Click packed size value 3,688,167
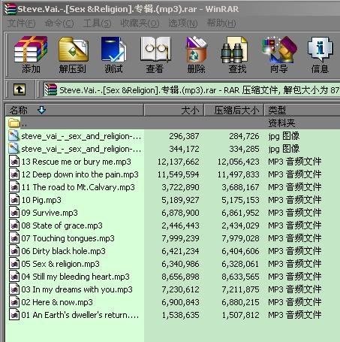 [x=240, y=187]
